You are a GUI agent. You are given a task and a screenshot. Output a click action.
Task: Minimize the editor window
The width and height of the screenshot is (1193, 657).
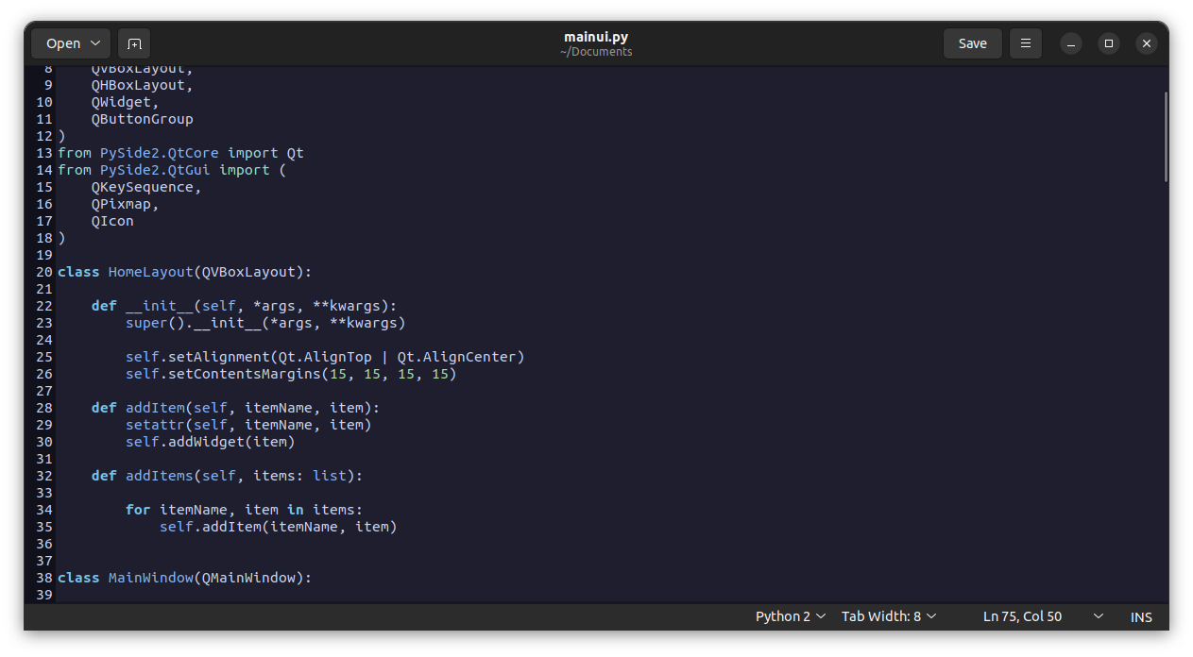coord(1071,43)
